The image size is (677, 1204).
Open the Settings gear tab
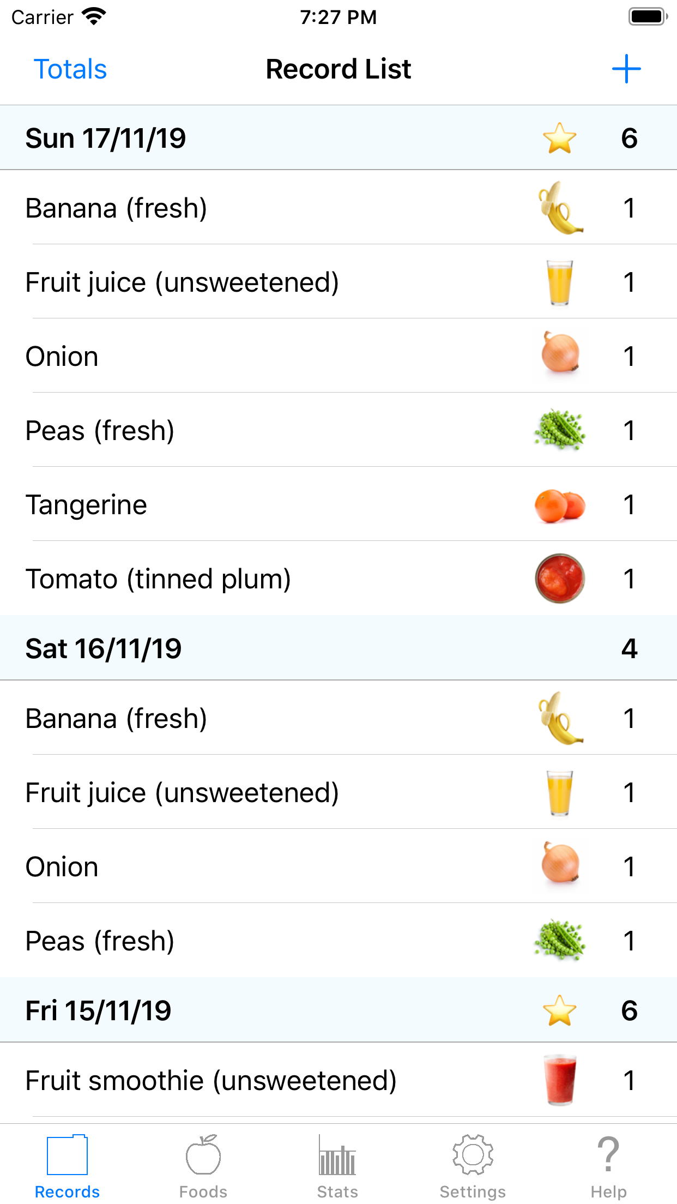(473, 1166)
